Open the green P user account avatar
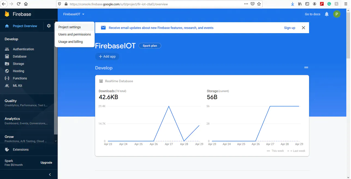Screen dimensions: 351x179 [x=337, y=14]
